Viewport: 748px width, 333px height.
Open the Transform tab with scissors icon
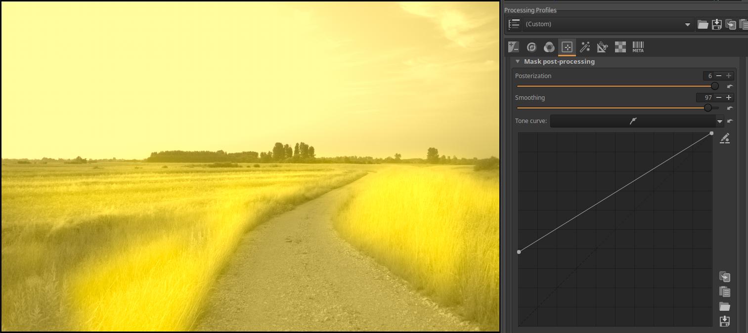click(602, 47)
